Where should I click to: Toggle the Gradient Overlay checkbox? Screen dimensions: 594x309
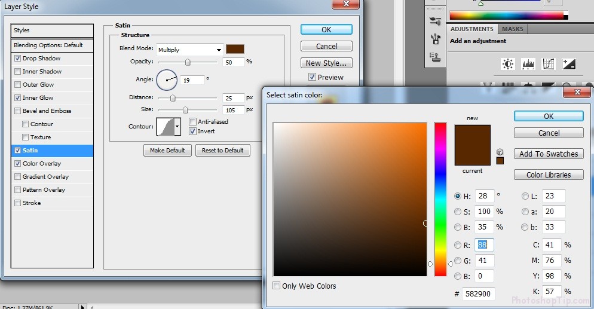[17, 176]
